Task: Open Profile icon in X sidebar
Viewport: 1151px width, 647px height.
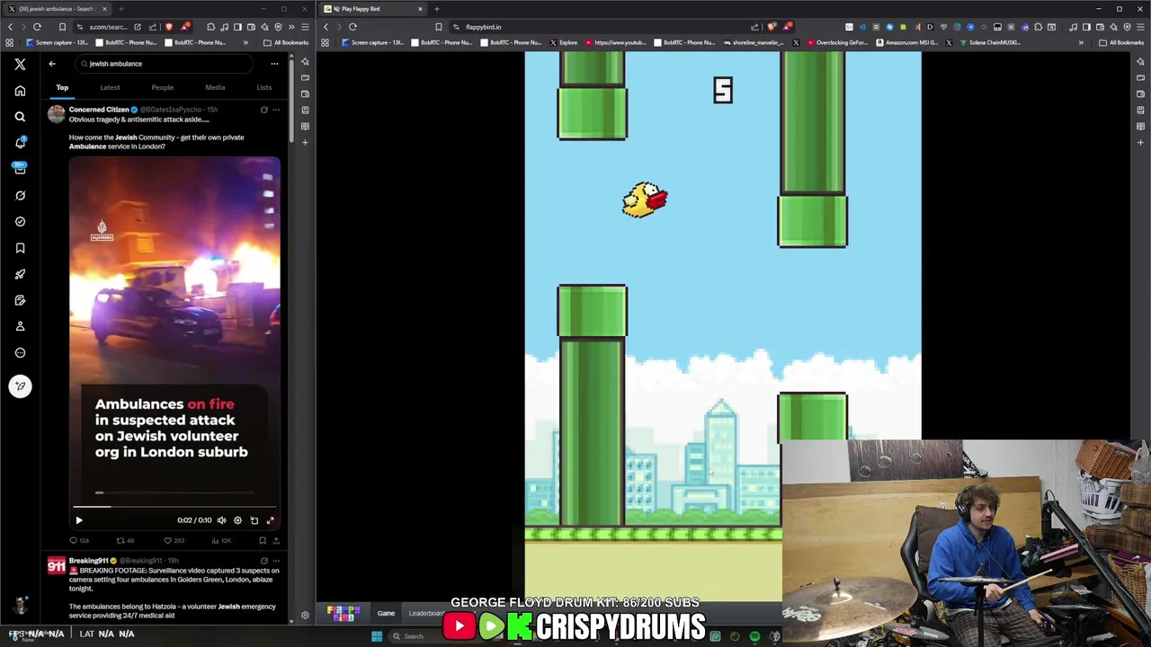Action: click(x=20, y=326)
